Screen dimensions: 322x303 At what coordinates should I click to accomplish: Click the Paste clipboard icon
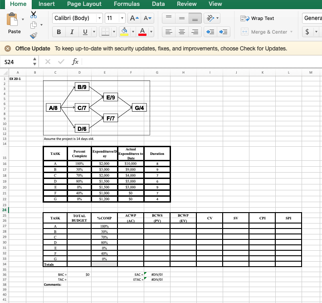(x=12, y=20)
